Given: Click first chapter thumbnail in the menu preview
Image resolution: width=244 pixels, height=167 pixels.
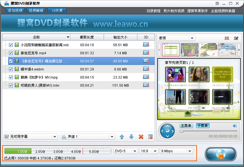Looking at the screenshot, I should point(175,75).
